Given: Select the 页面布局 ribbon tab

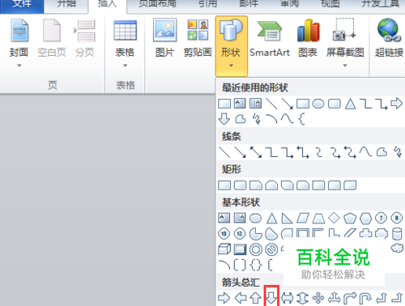Looking at the screenshot, I should [157, 4].
